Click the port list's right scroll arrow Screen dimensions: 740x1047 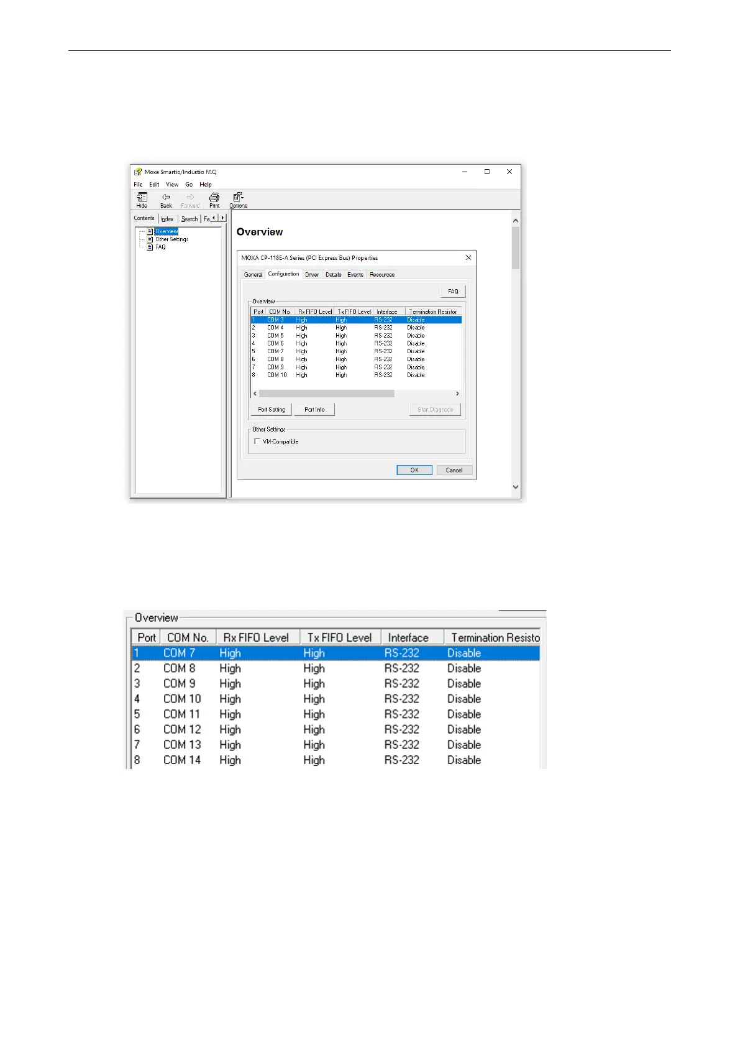click(x=457, y=394)
